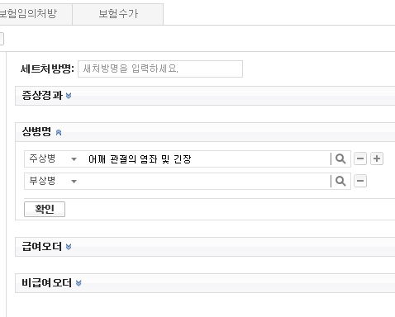Viewport: 395px width, 317px height.
Task: Click the 증상경과 section header title
Action: (42, 96)
